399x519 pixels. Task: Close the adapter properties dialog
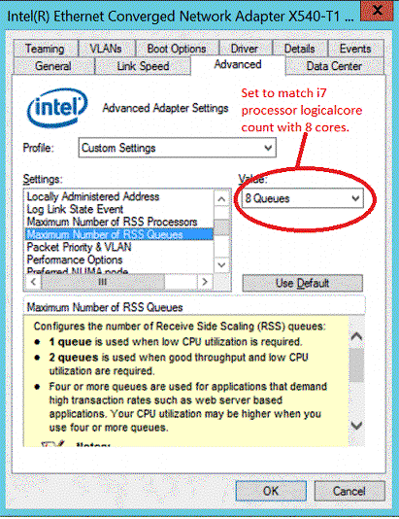pos(377,11)
